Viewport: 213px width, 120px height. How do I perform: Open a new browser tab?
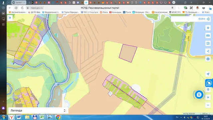(x=174, y=2)
